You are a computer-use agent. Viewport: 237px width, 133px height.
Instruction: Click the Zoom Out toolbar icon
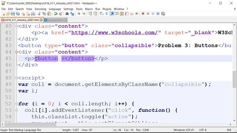84,14
